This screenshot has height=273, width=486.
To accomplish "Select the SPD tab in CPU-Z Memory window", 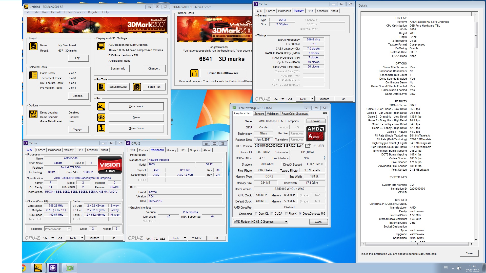I will (310, 11).
